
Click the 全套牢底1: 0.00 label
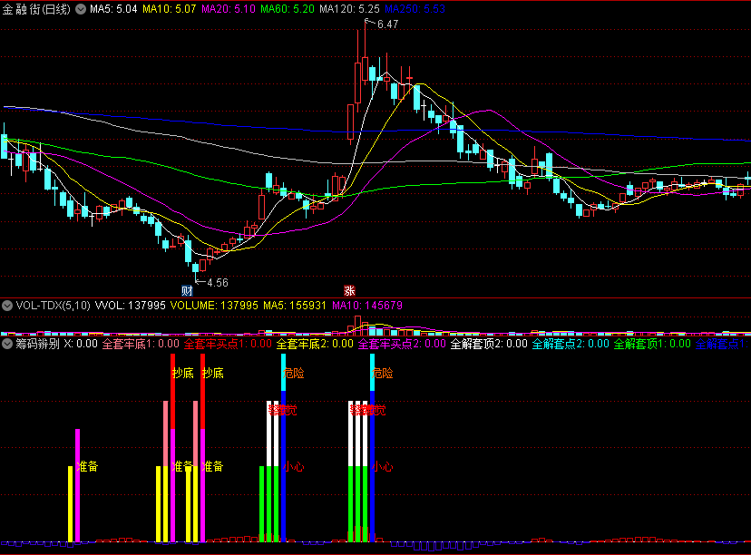coord(141,344)
